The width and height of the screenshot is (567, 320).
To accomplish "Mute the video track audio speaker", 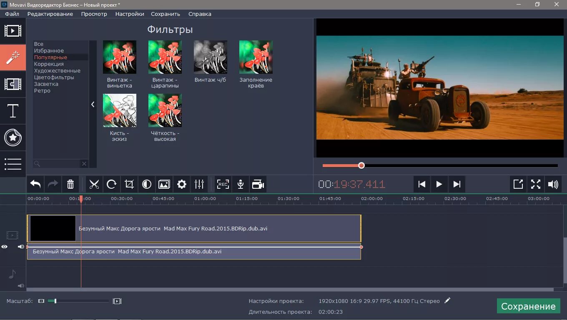I will coord(21,247).
